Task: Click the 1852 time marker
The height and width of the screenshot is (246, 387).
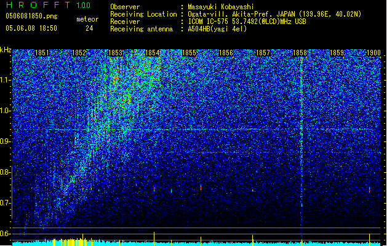Action: (x=79, y=53)
